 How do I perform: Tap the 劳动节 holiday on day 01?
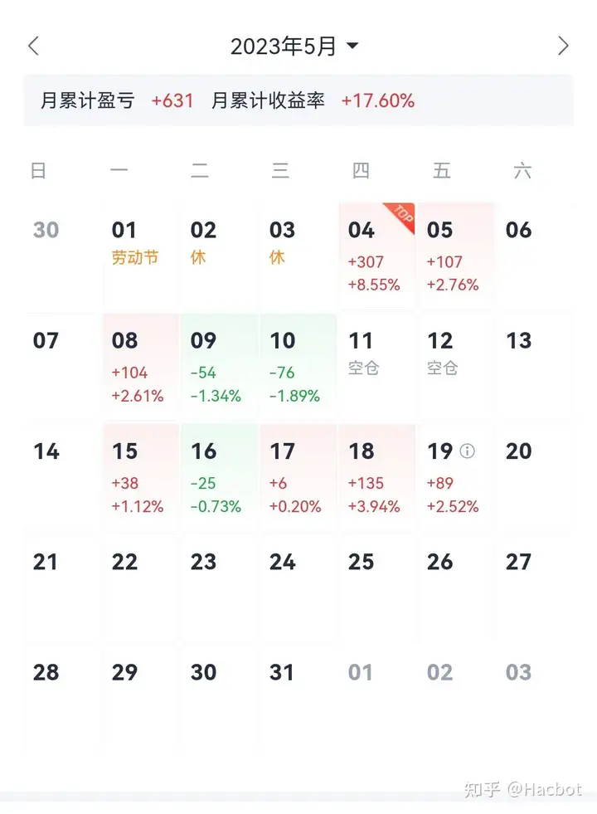[x=135, y=257]
